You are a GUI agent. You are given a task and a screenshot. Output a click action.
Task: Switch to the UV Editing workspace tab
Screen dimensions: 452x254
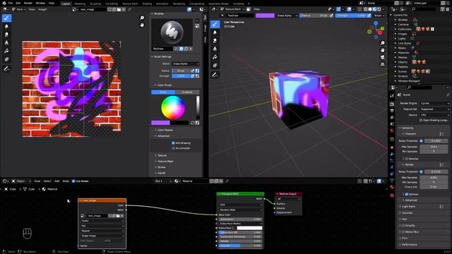[x=112, y=4]
